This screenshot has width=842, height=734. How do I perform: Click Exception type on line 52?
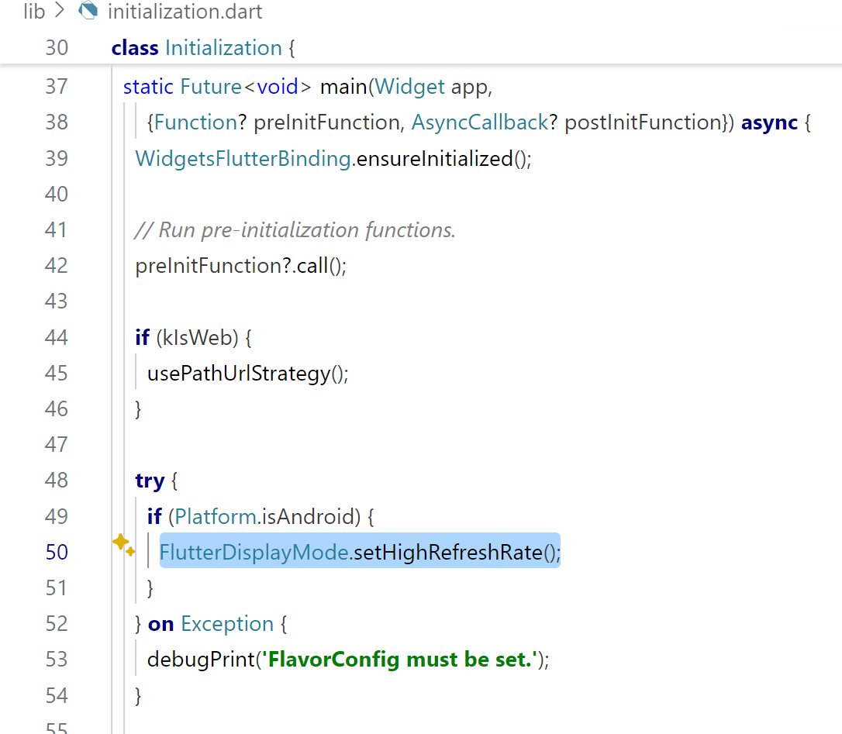click(227, 624)
